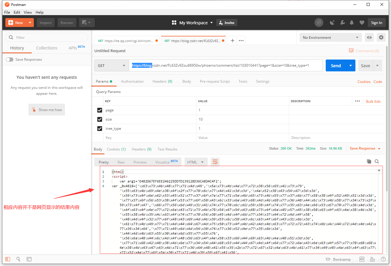Screen dimensions: 391x266
Task: Open the No Environment dropdown
Action: [331, 37]
